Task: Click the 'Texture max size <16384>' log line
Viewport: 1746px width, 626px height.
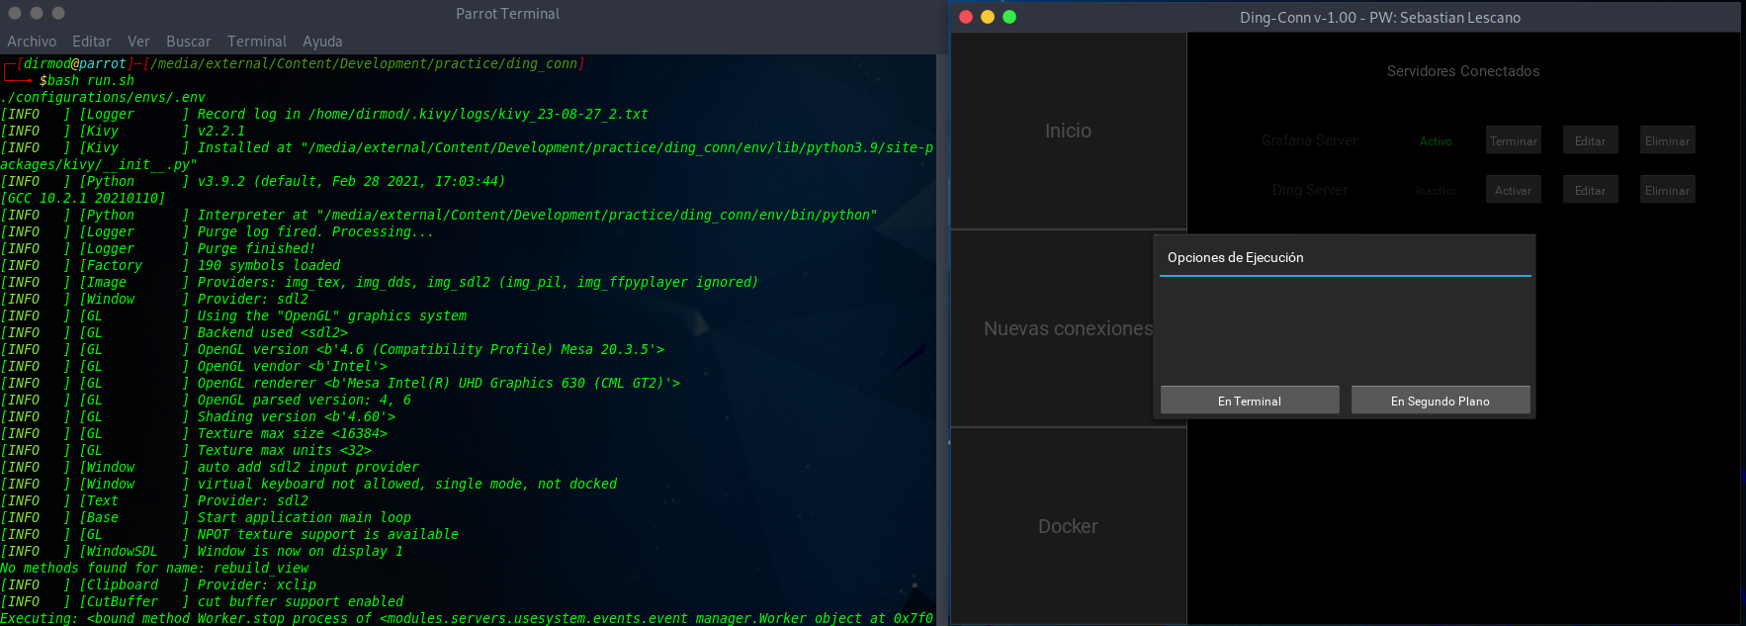Action: tap(293, 433)
